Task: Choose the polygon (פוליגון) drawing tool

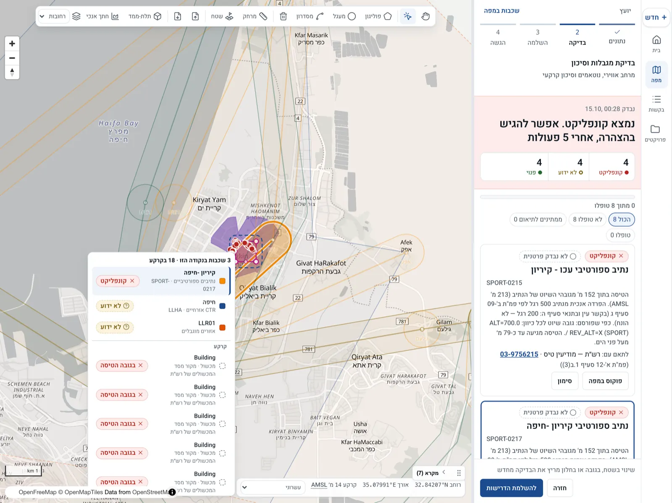Action: pos(378,16)
